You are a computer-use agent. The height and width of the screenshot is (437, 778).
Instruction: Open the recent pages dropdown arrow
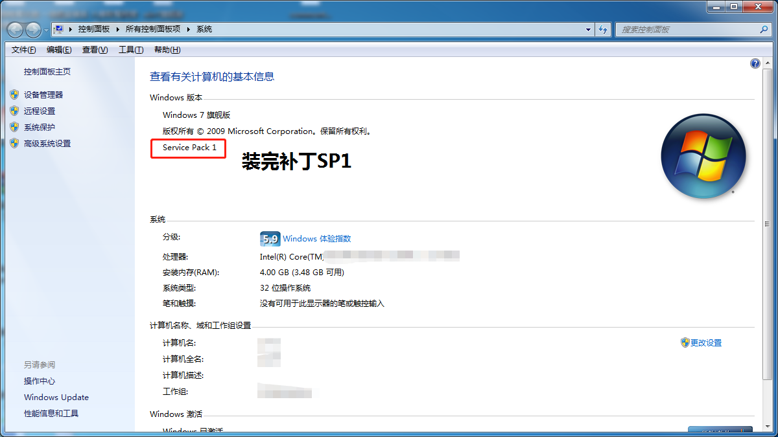tap(46, 30)
